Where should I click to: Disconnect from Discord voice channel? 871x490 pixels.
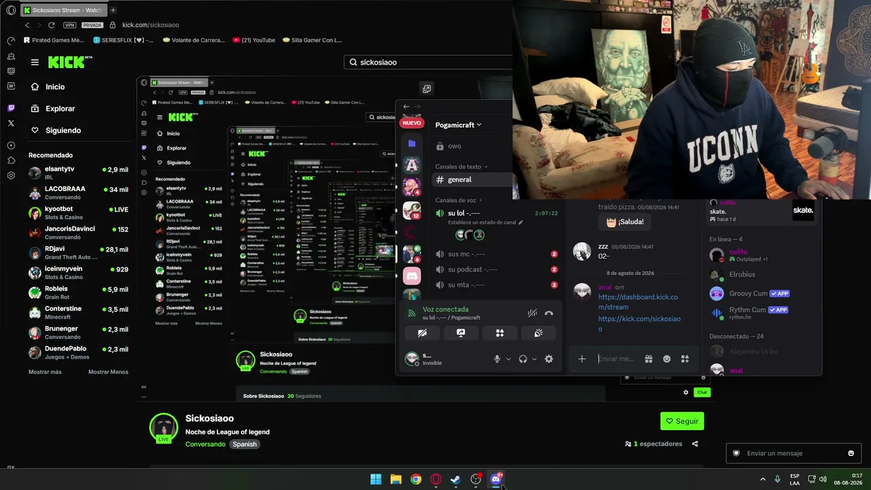(x=549, y=313)
